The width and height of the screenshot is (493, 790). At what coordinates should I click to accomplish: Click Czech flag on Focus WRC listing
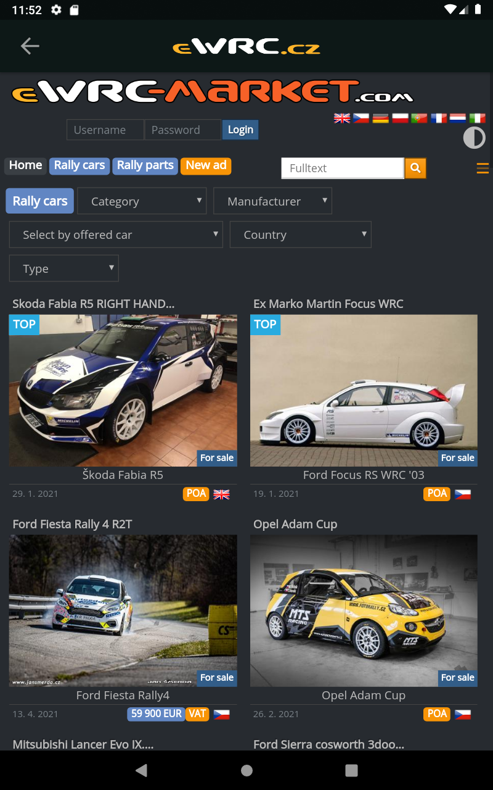[x=462, y=494]
